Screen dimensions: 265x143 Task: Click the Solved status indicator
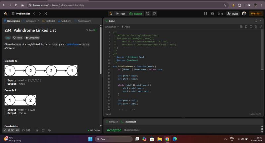(91, 30)
